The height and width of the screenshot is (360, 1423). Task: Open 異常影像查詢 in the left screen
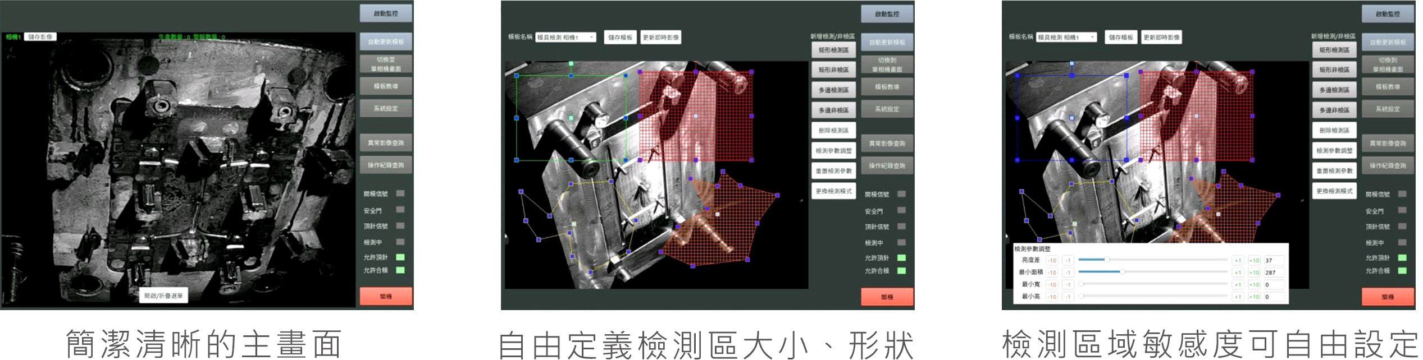[x=386, y=143]
